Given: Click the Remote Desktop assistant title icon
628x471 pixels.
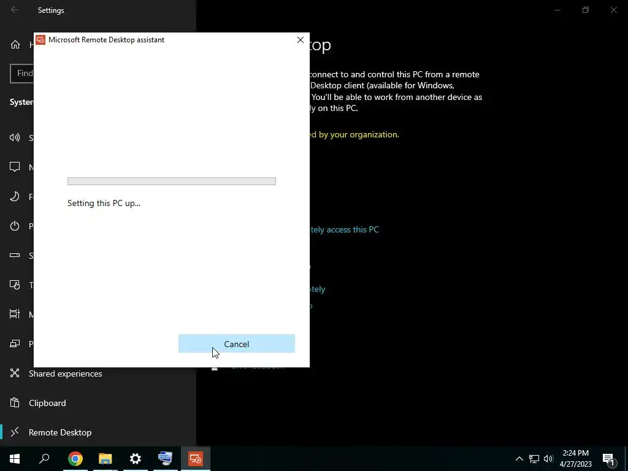Looking at the screenshot, I should (x=40, y=40).
